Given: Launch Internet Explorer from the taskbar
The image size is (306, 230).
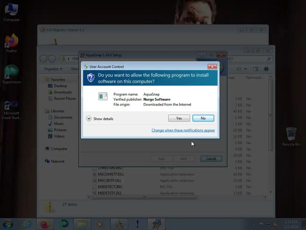Looking at the screenshot, I should (x=27, y=224).
